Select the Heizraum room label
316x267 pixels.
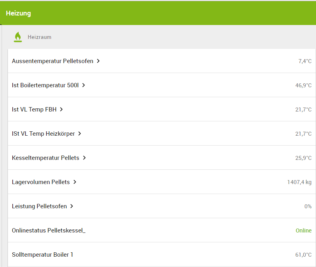tap(39, 37)
